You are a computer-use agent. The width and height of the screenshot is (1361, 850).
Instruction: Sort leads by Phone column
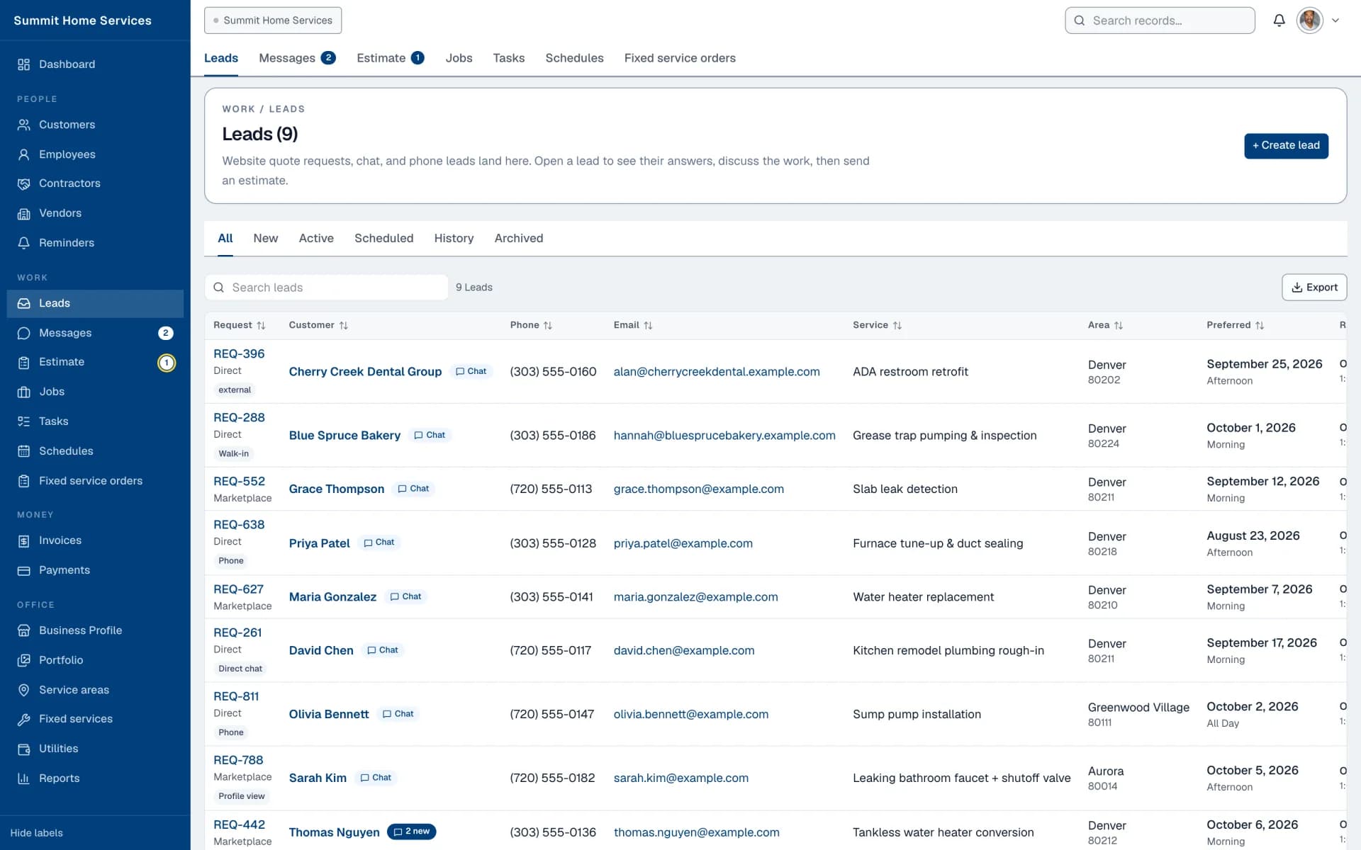pos(531,325)
